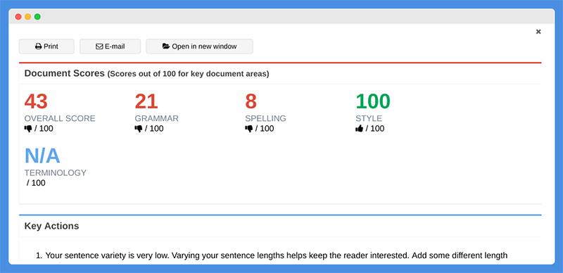
Task: Select the grammar score value 21
Action: (x=146, y=101)
